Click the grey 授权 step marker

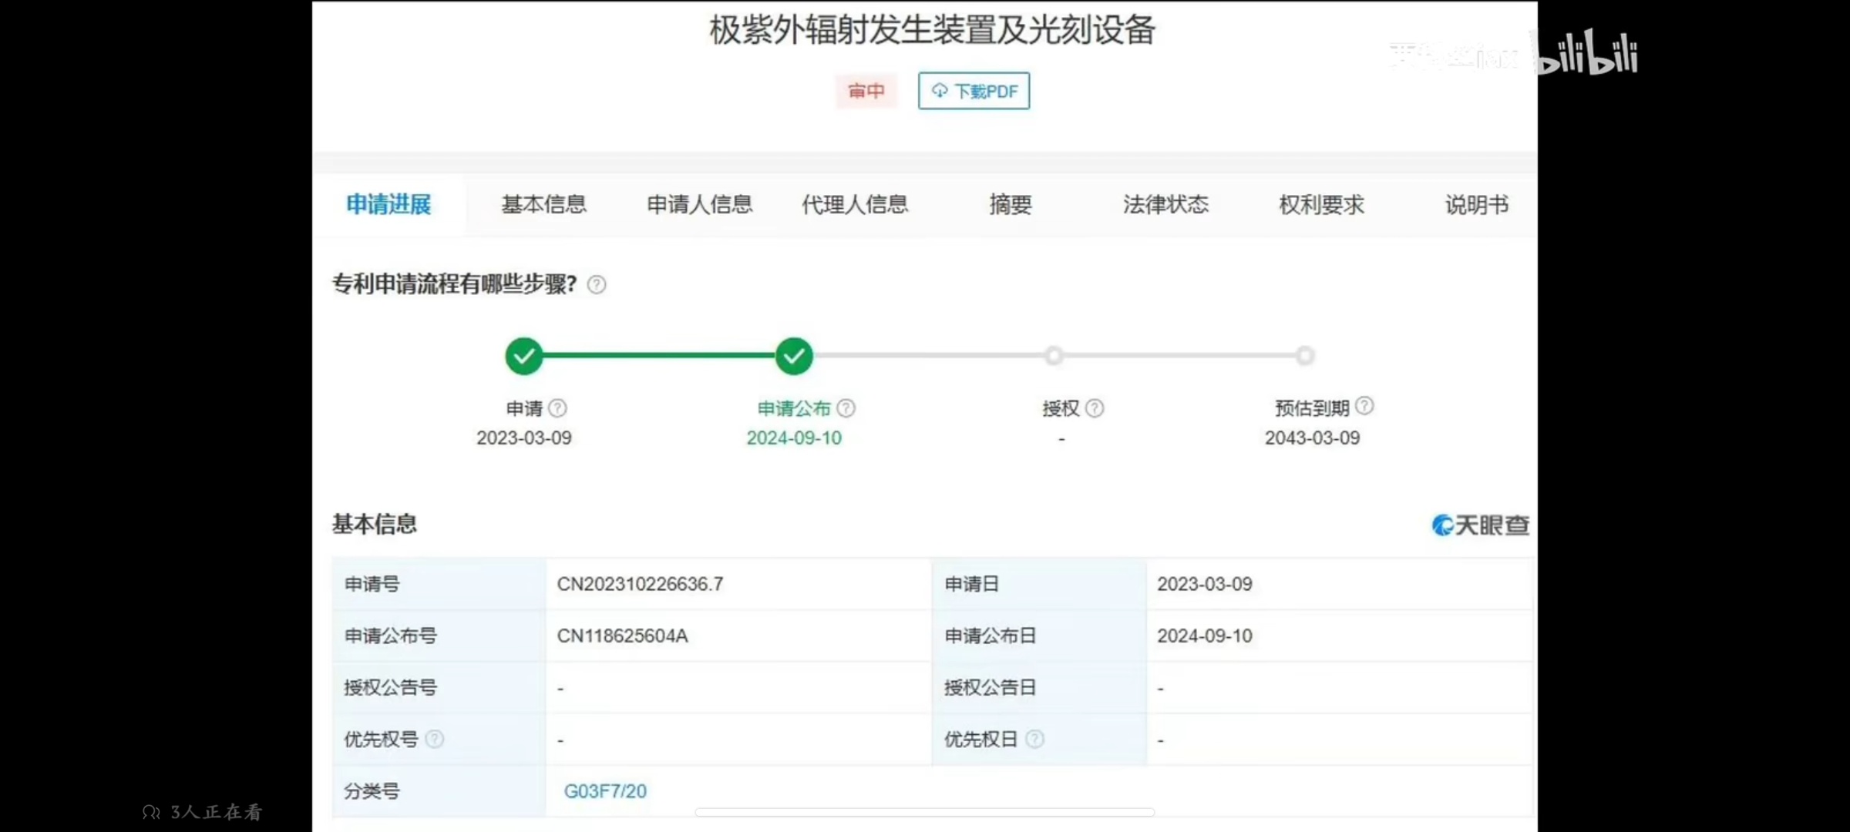(1054, 356)
